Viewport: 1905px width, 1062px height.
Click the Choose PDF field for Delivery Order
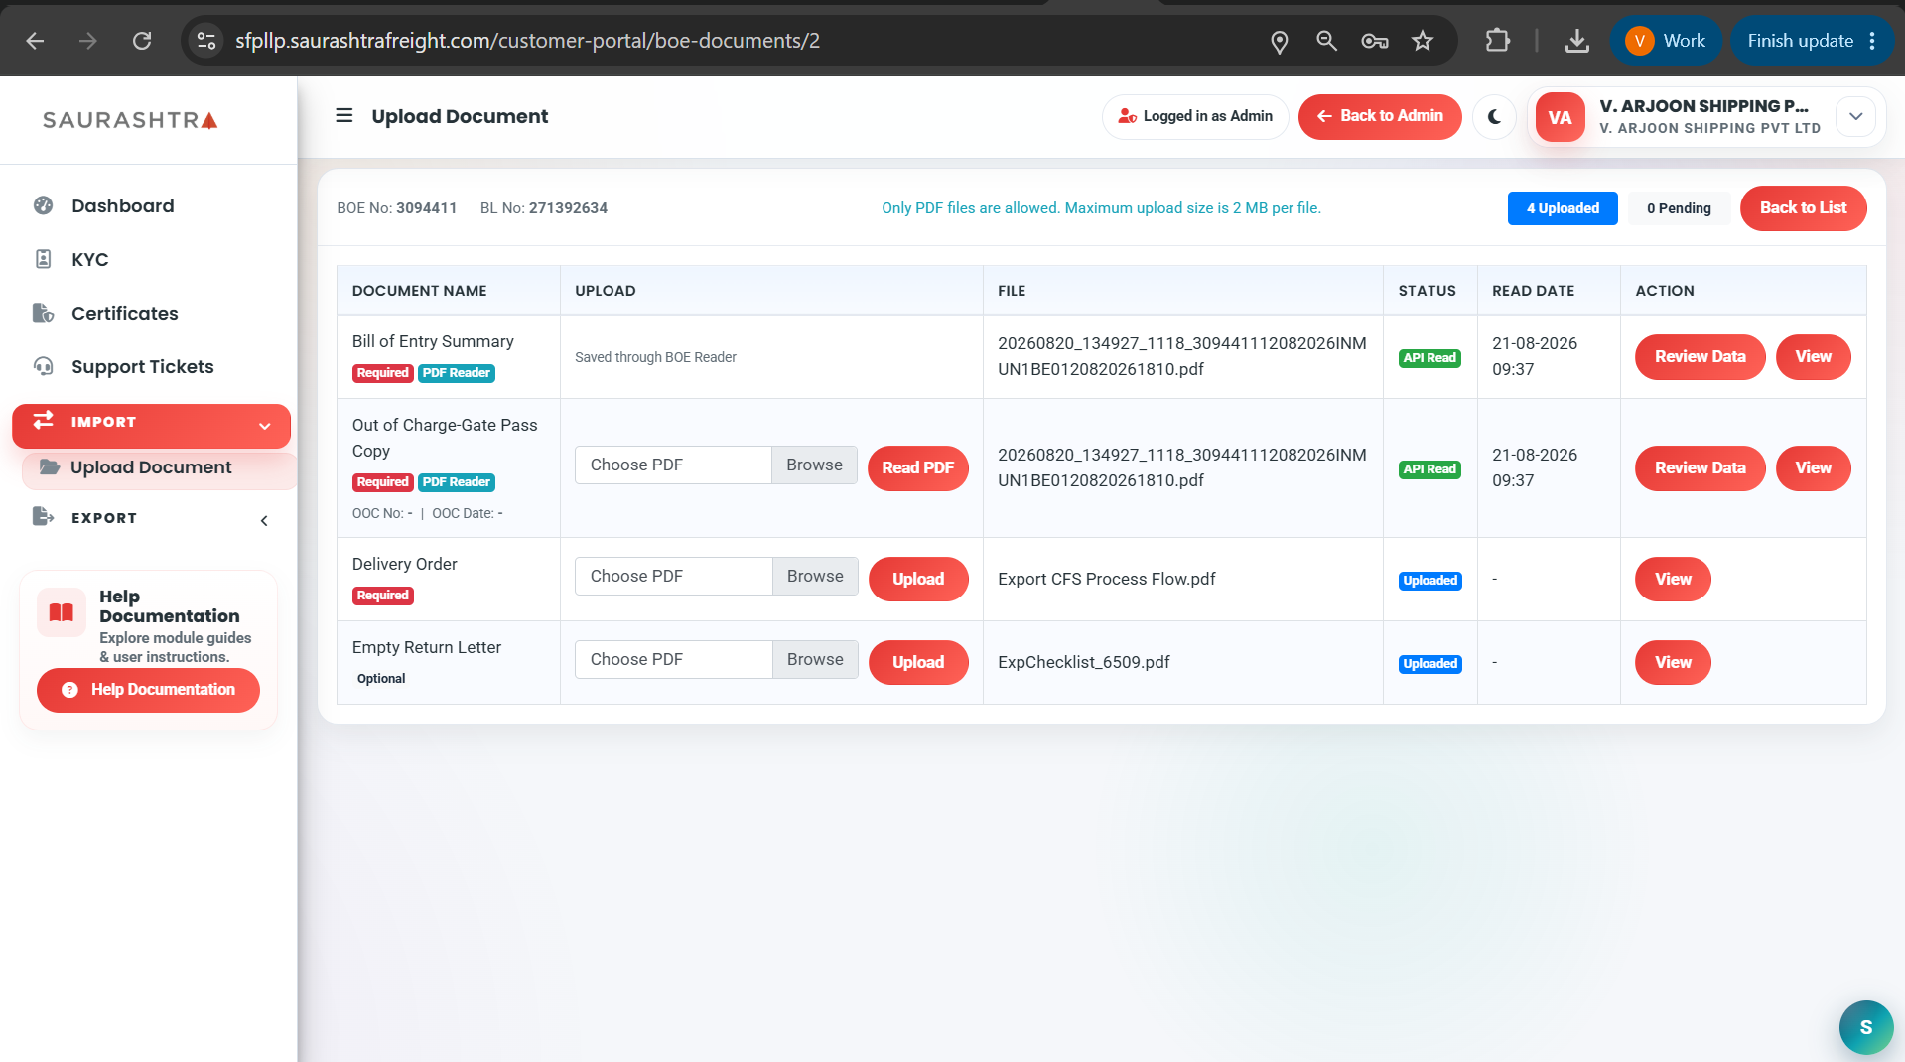click(673, 577)
